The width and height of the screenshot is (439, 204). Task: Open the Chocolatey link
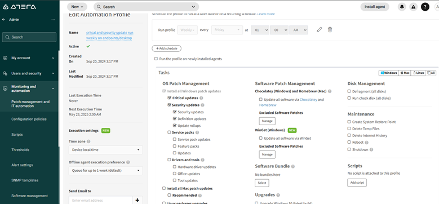(308, 100)
